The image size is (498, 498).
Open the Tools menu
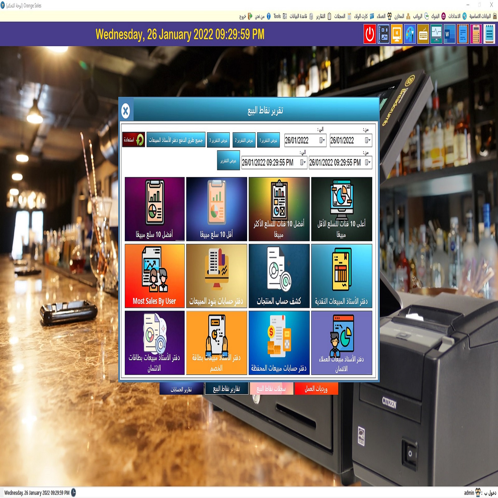coord(277,16)
